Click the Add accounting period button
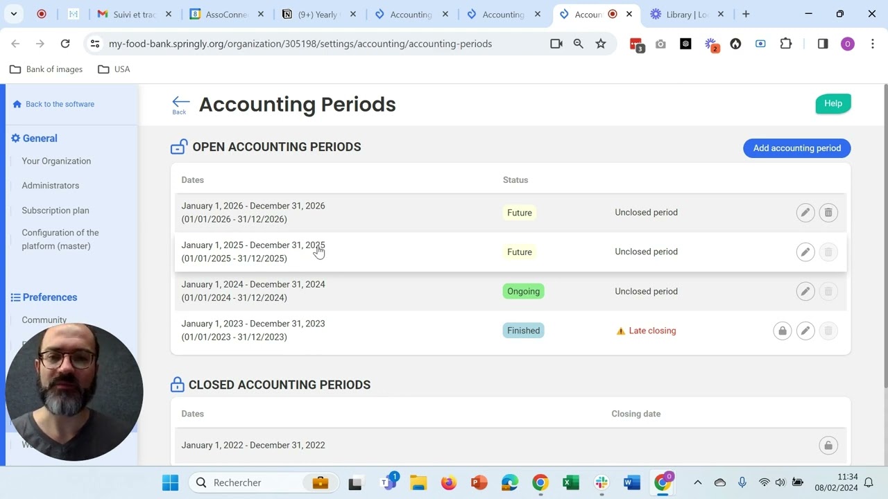Viewport: 888px width, 499px height. 796,148
